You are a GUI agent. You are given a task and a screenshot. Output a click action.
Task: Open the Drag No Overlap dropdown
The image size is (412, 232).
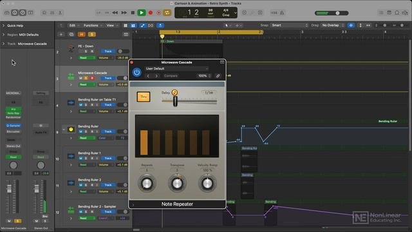[333, 25]
